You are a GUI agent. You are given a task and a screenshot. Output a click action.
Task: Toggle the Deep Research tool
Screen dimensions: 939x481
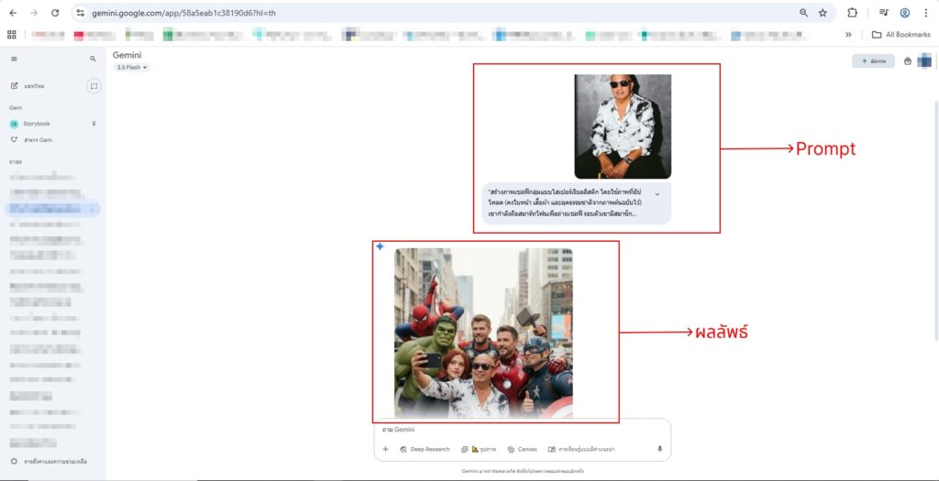coord(425,449)
